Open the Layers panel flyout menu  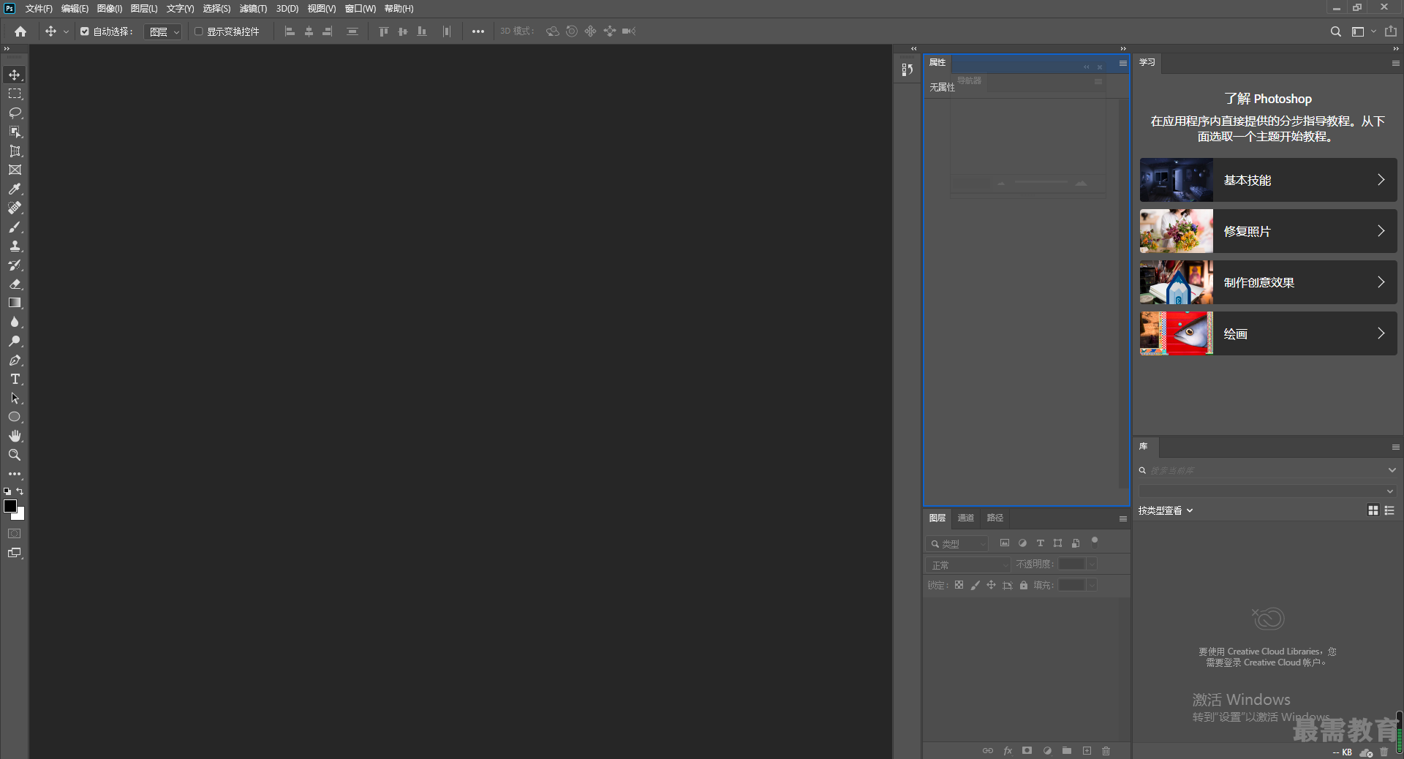1122,518
